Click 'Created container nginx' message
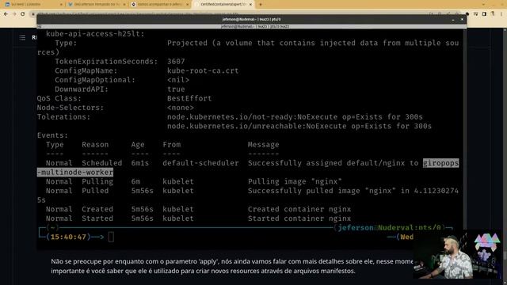 click(299, 209)
